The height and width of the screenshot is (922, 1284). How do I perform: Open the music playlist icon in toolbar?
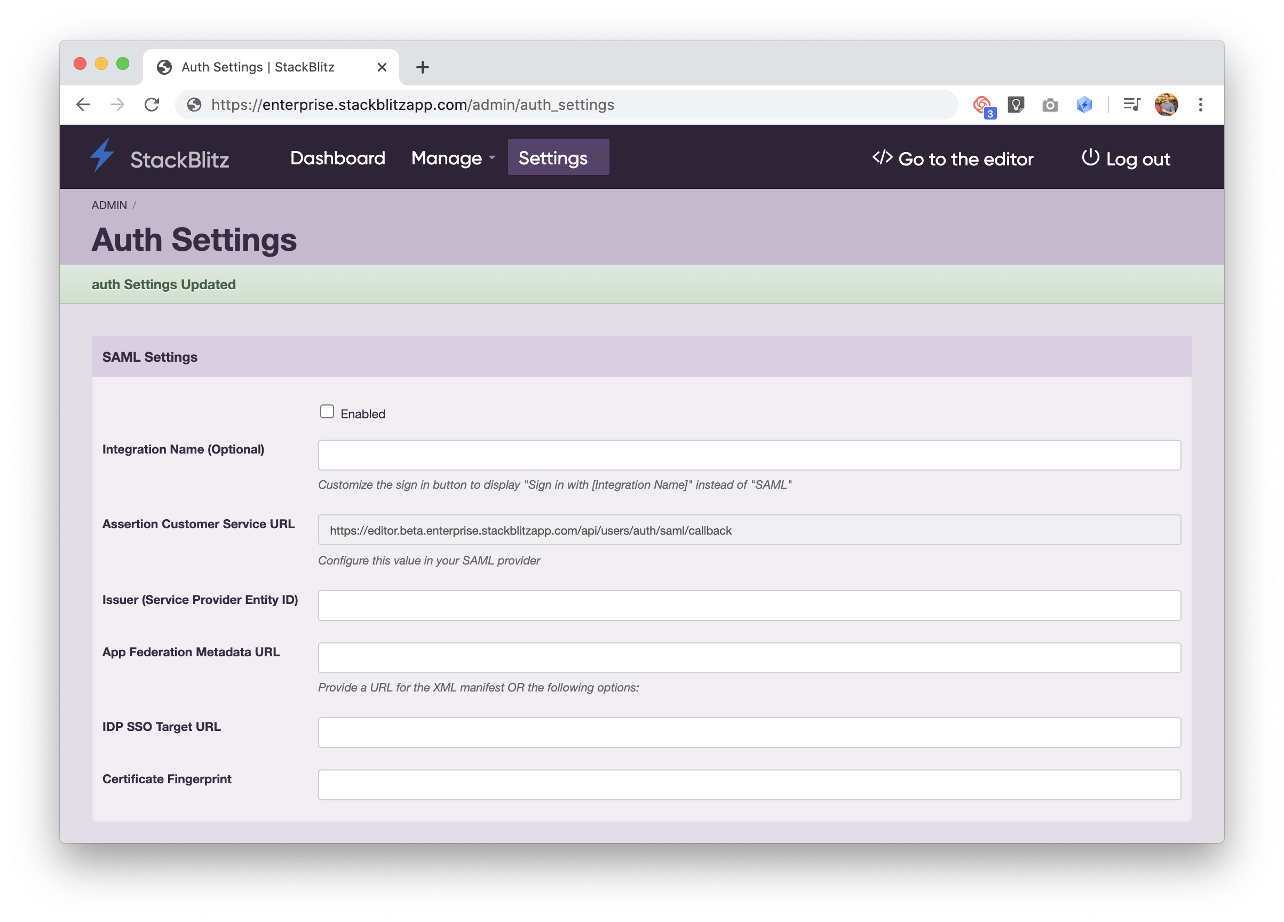click(x=1132, y=104)
